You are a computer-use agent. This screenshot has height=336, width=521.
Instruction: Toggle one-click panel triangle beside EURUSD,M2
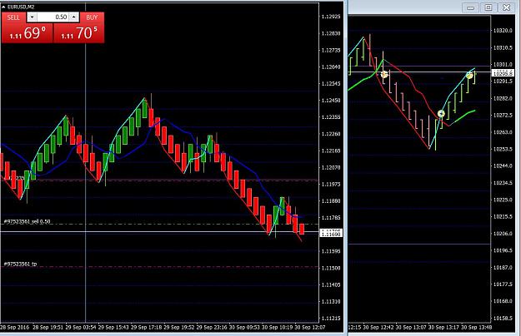coord(3,7)
